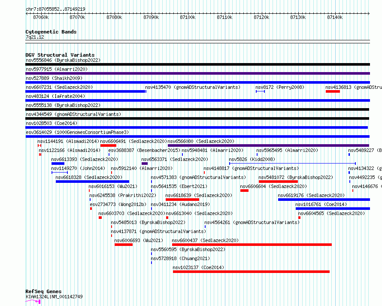Screen dimensions: 382x306
Task: Select nsv1016761 (Coe2014) label
Action: coord(321,204)
